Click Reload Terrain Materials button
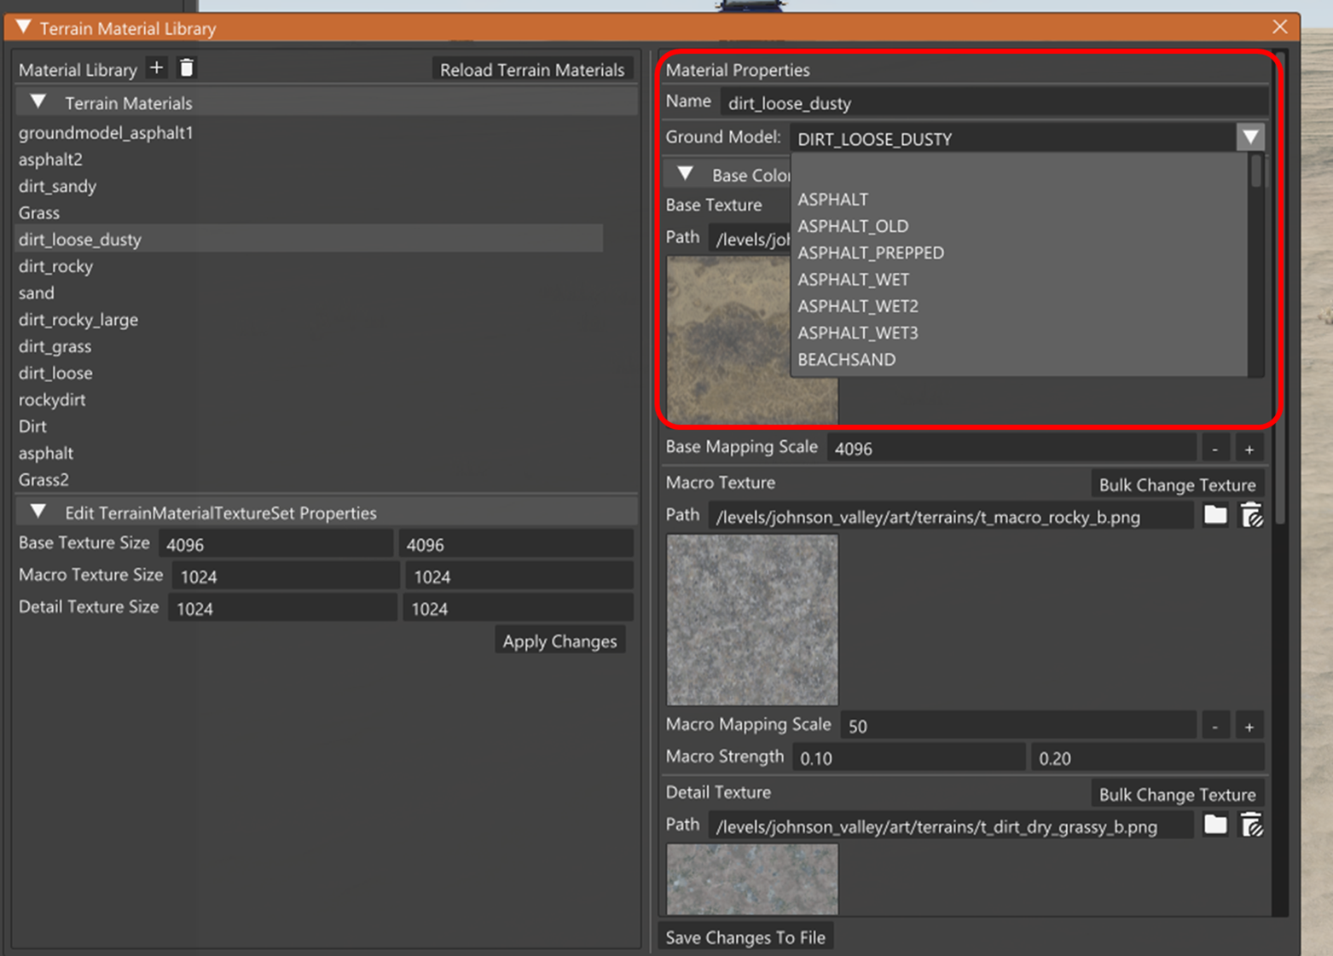The height and width of the screenshot is (956, 1333). click(532, 70)
